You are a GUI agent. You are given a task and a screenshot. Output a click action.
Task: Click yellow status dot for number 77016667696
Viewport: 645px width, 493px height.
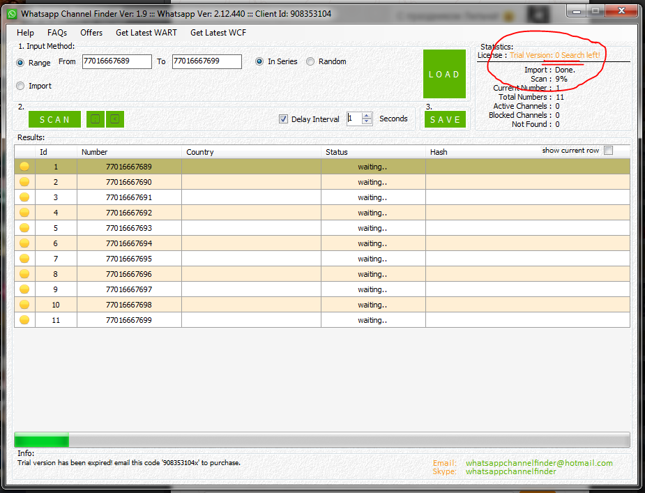click(24, 273)
